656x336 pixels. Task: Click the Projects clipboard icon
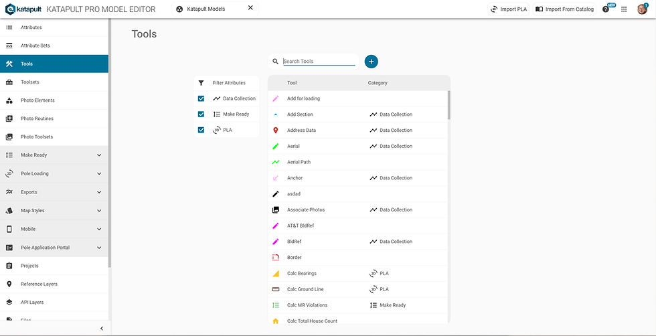tap(9, 266)
